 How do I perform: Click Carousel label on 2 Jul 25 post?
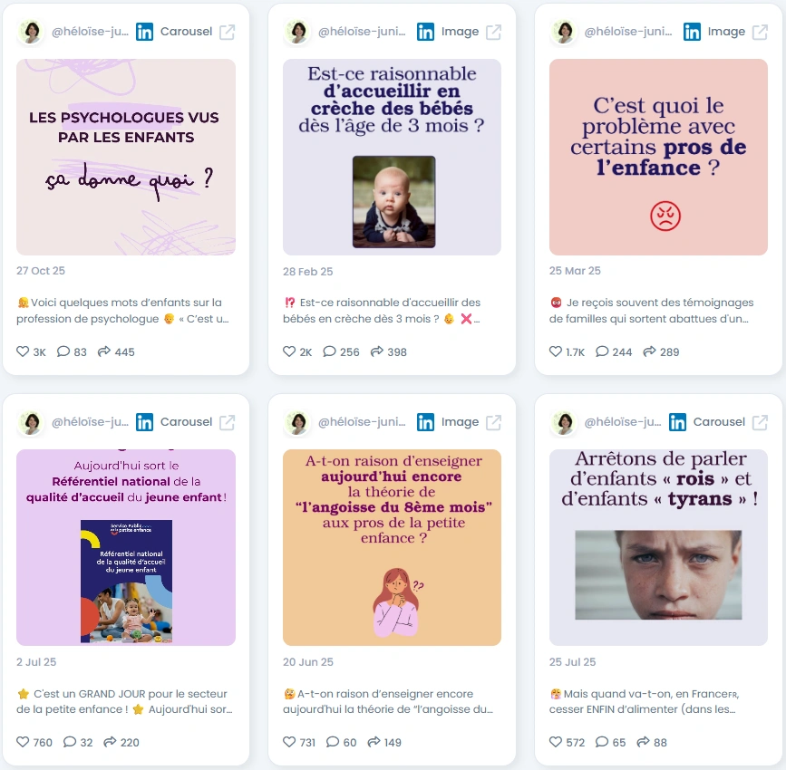tap(186, 422)
